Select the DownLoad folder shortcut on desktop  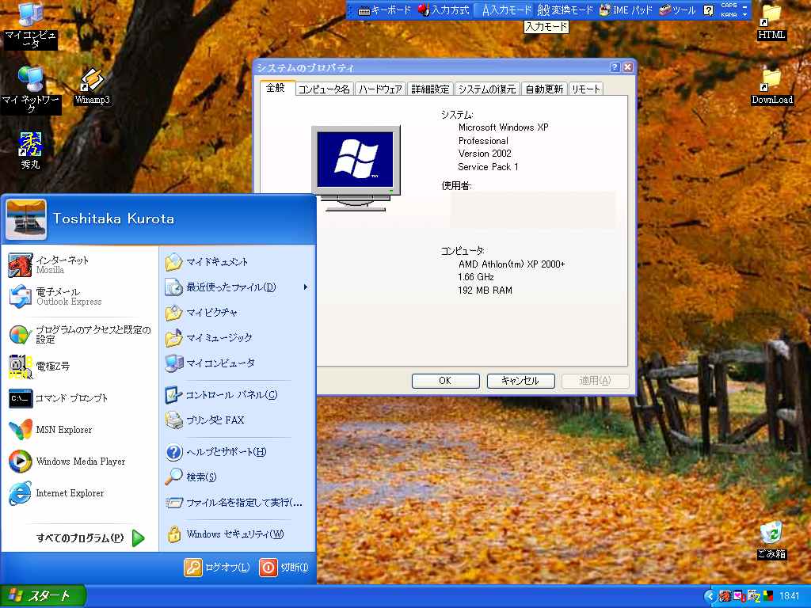(x=771, y=87)
